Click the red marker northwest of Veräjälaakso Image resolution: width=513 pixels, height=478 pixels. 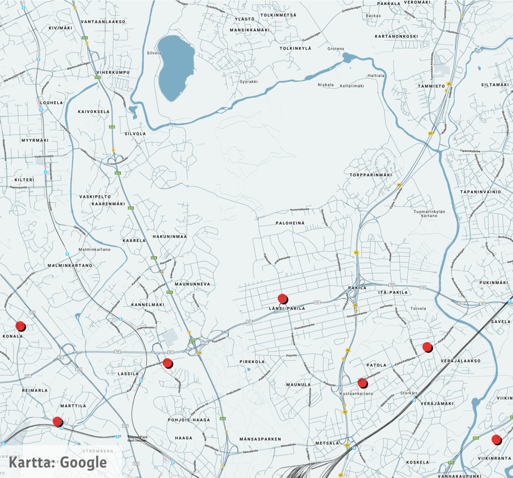(x=427, y=347)
